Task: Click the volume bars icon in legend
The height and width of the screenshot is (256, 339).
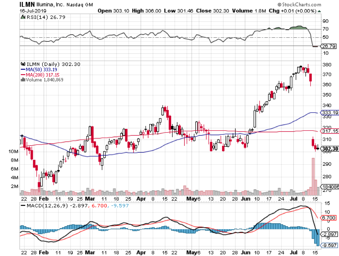Action: tap(23, 80)
